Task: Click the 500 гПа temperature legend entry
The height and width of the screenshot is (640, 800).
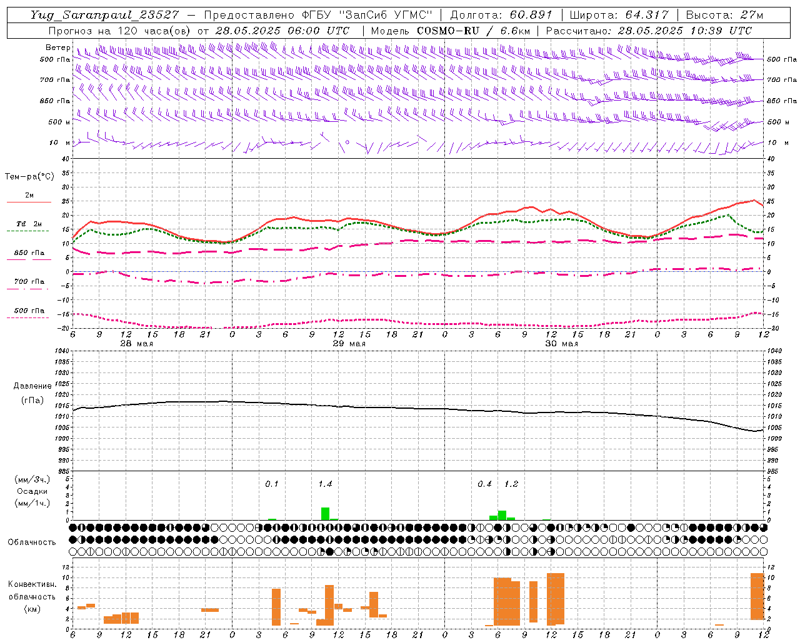Action: [29, 311]
